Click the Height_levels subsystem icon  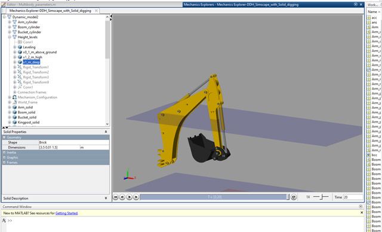[x=14, y=37]
